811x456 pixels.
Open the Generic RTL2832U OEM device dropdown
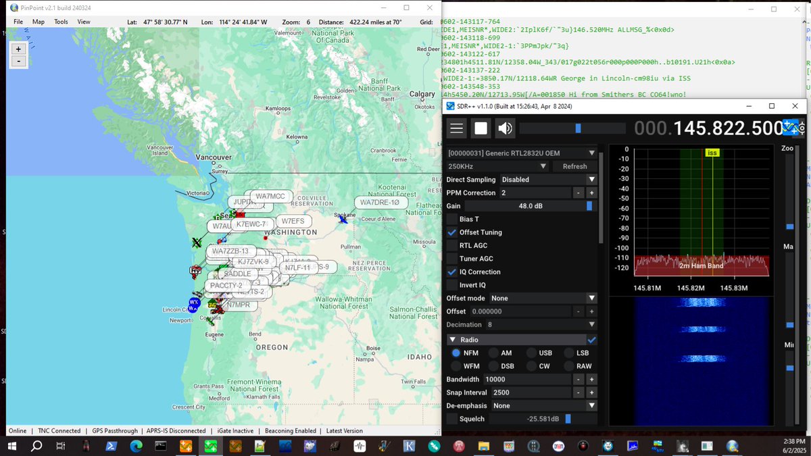522,153
